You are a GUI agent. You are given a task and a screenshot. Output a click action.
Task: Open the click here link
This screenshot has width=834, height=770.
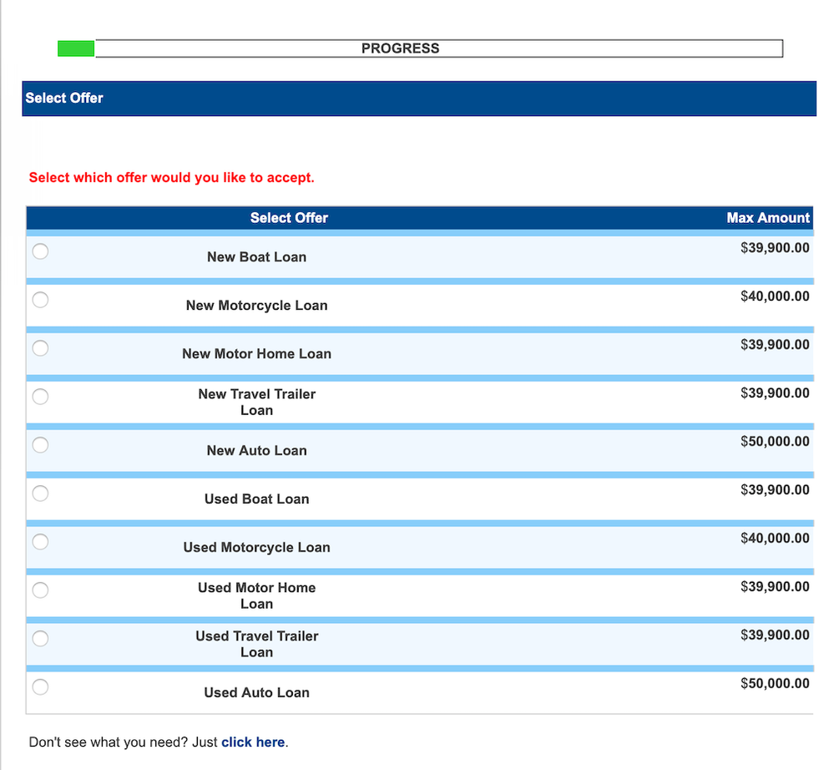(252, 742)
